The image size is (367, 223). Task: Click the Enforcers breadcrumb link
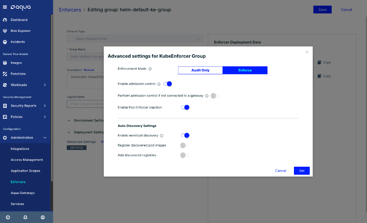[x=70, y=10]
